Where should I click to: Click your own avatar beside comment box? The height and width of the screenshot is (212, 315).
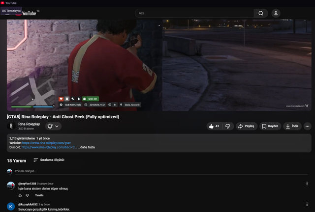point(9,172)
